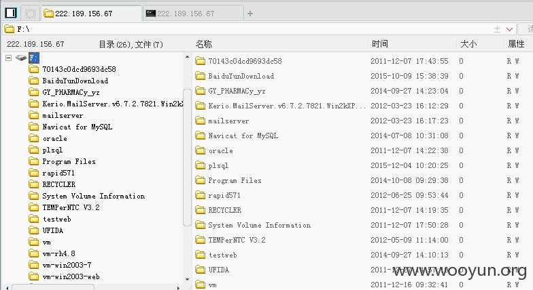
Task: Select the oracle folder in tree
Action: (54, 138)
